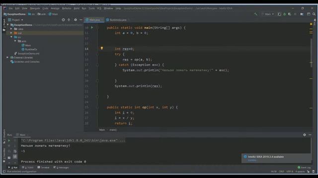The height and width of the screenshot is (178, 318).
Task: Click the Collapse All icon in Project panel
Action: pyautogui.click(x=69, y=20)
